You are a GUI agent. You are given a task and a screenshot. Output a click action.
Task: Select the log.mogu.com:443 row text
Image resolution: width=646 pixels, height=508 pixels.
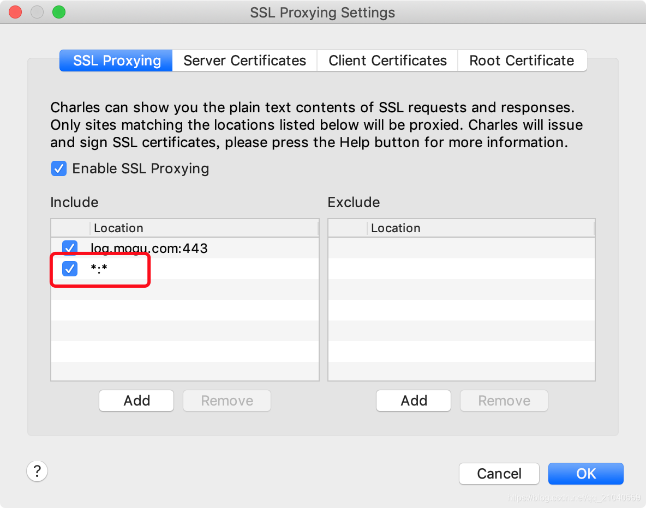(149, 248)
